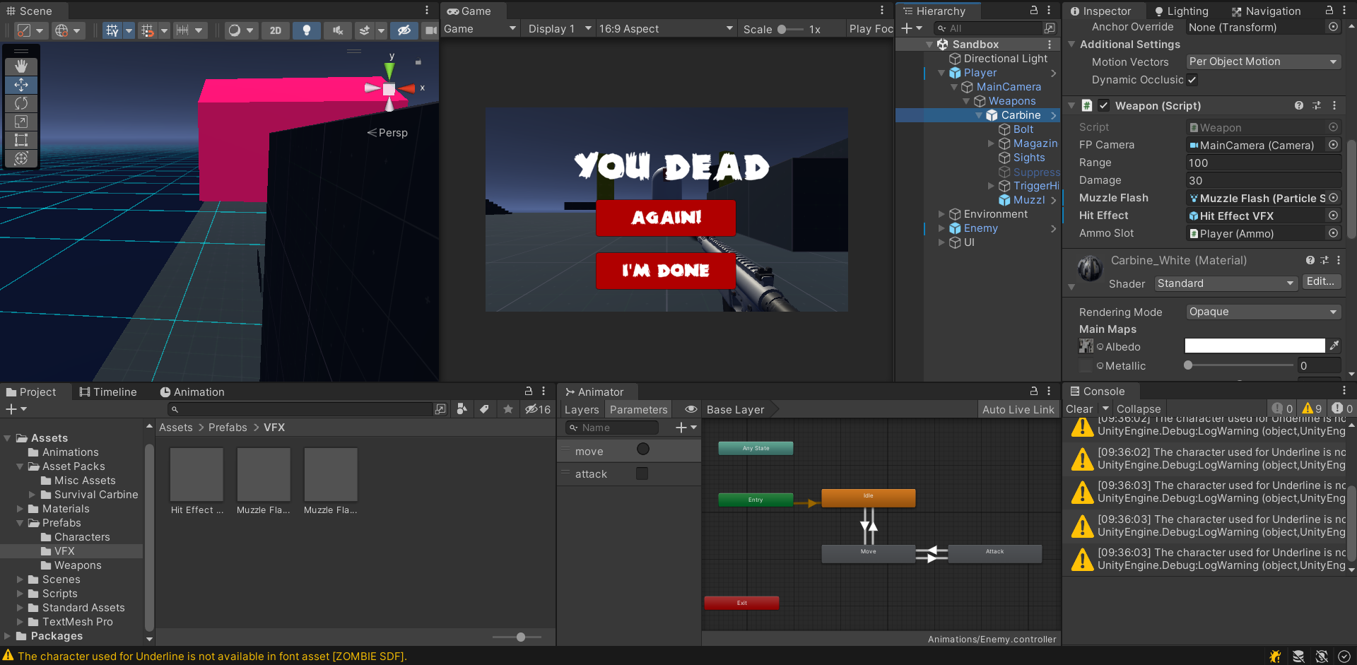The width and height of the screenshot is (1357, 665).
Task: Select the Hand view tool
Action: click(x=21, y=66)
